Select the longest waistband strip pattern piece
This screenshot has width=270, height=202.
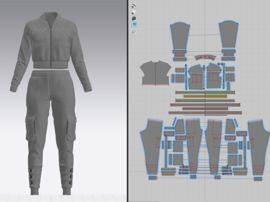(x=205, y=113)
